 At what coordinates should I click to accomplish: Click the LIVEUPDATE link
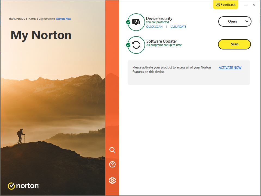178,27
